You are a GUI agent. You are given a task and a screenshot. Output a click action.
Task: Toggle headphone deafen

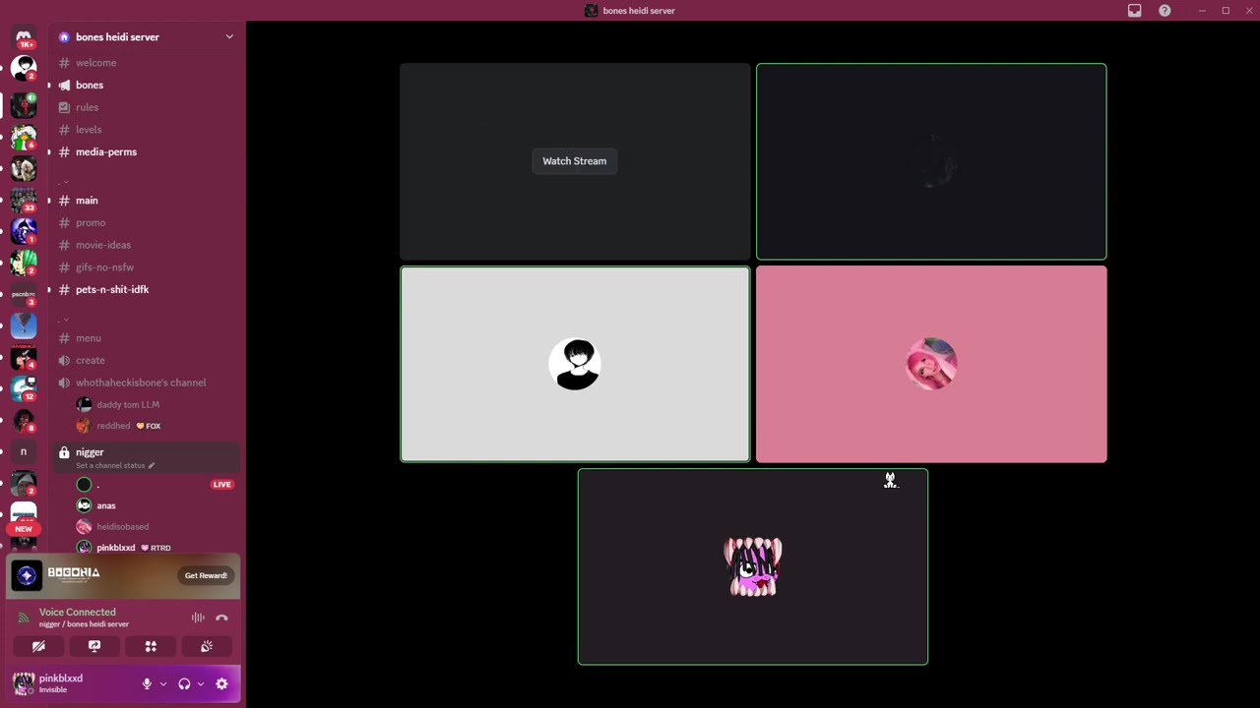pyautogui.click(x=184, y=683)
